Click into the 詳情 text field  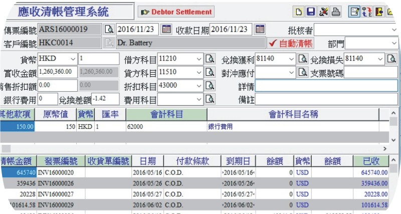click(x=326, y=86)
